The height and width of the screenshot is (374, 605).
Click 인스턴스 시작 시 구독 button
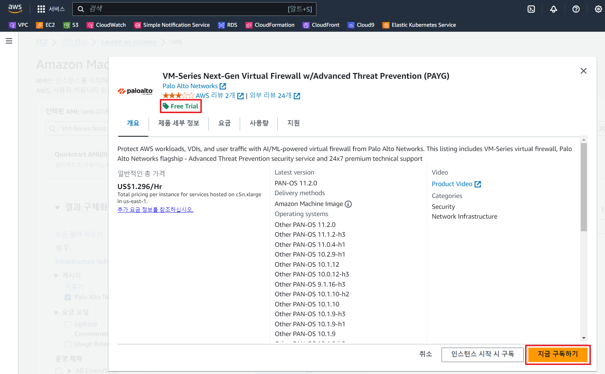pos(482,354)
